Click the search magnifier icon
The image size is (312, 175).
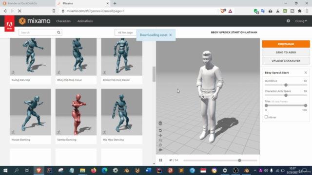click(x=58, y=33)
